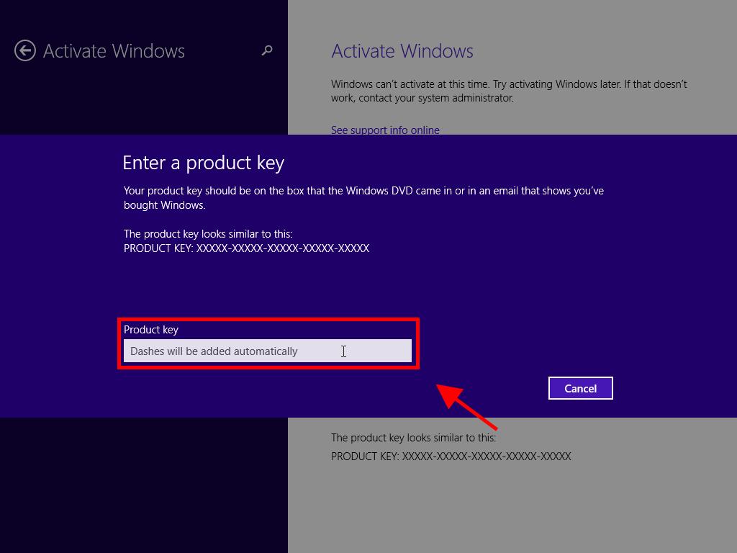The height and width of the screenshot is (553, 737).
Task: Click the magnifying glass next to Activate Windows
Action: [x=266, y=50]
